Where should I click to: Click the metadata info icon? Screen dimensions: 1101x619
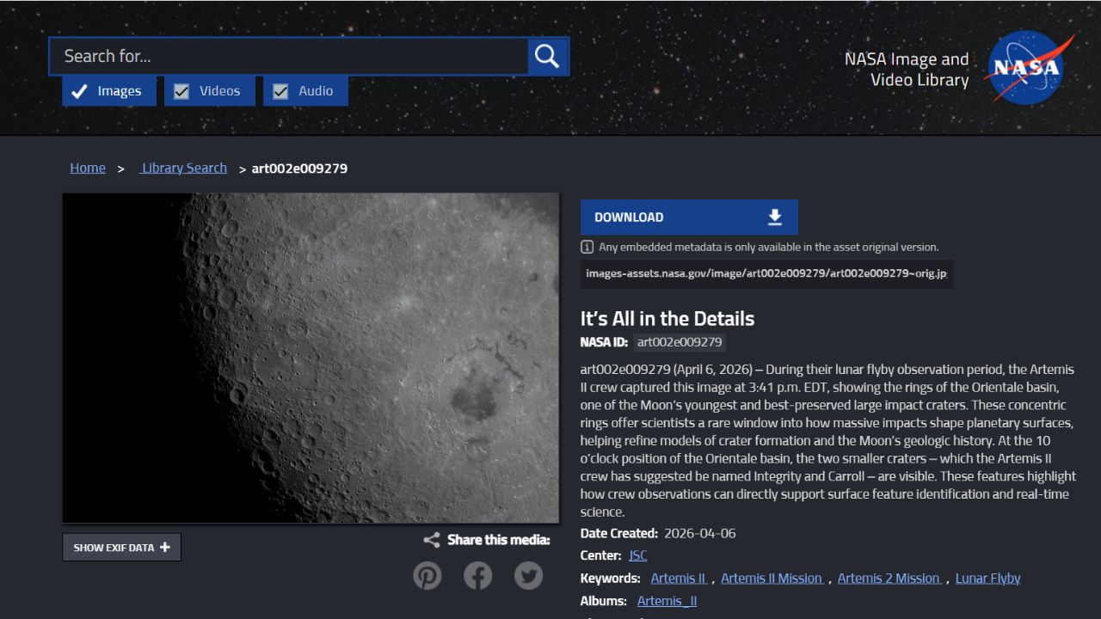(587, 248)
